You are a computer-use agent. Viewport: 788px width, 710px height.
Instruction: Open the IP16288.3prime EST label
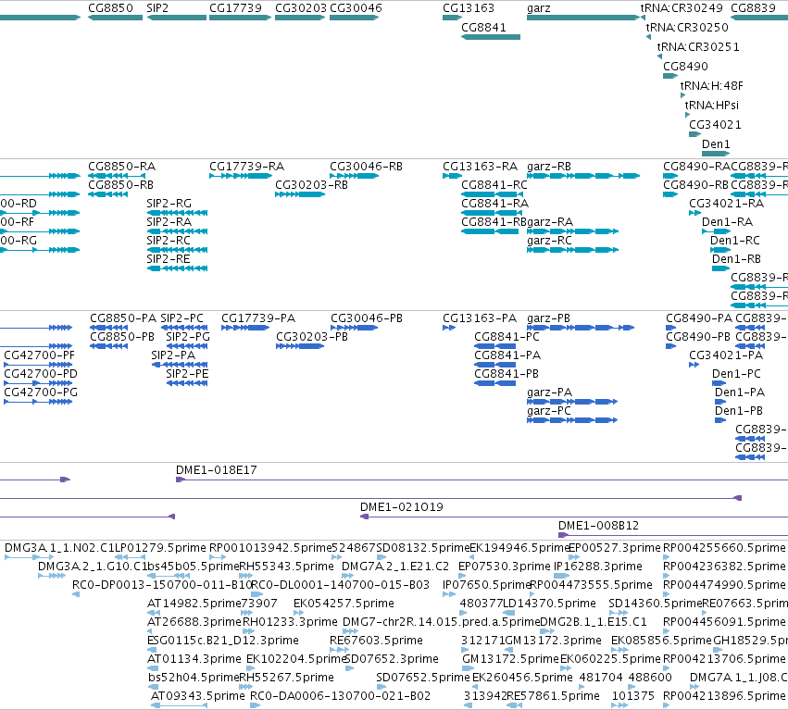pos(598,567)
